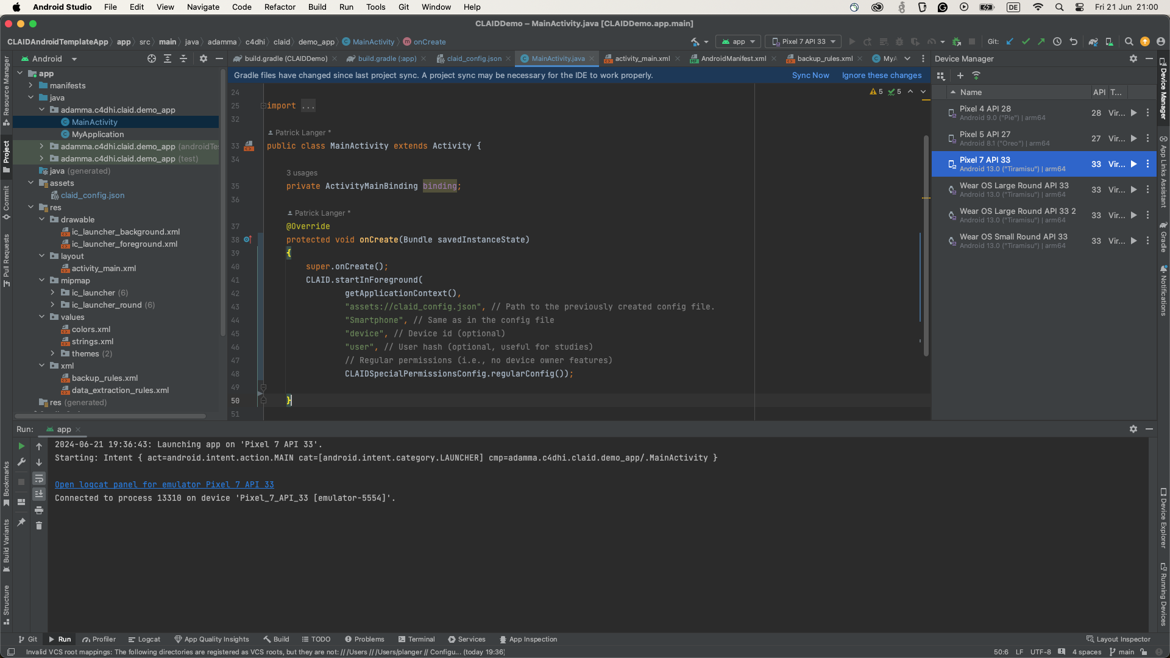The width and height of the screenshot is (1170, 658).
Task: Open Project panel options gear icon
Action: 204,59
